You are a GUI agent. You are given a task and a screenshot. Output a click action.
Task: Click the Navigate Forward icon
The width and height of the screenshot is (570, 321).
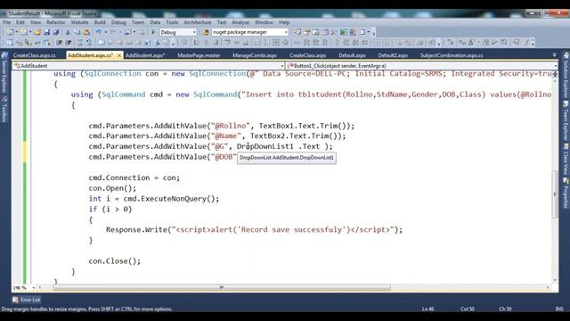pos(141,32)
